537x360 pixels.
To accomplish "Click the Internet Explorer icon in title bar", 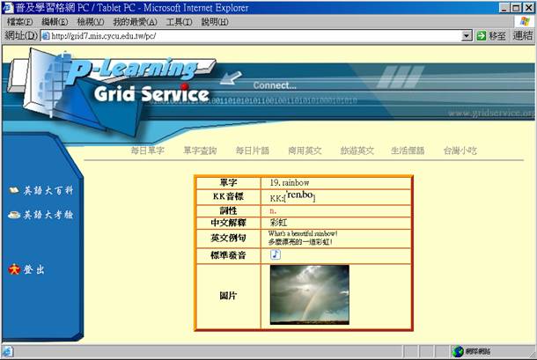I will 8,7.
